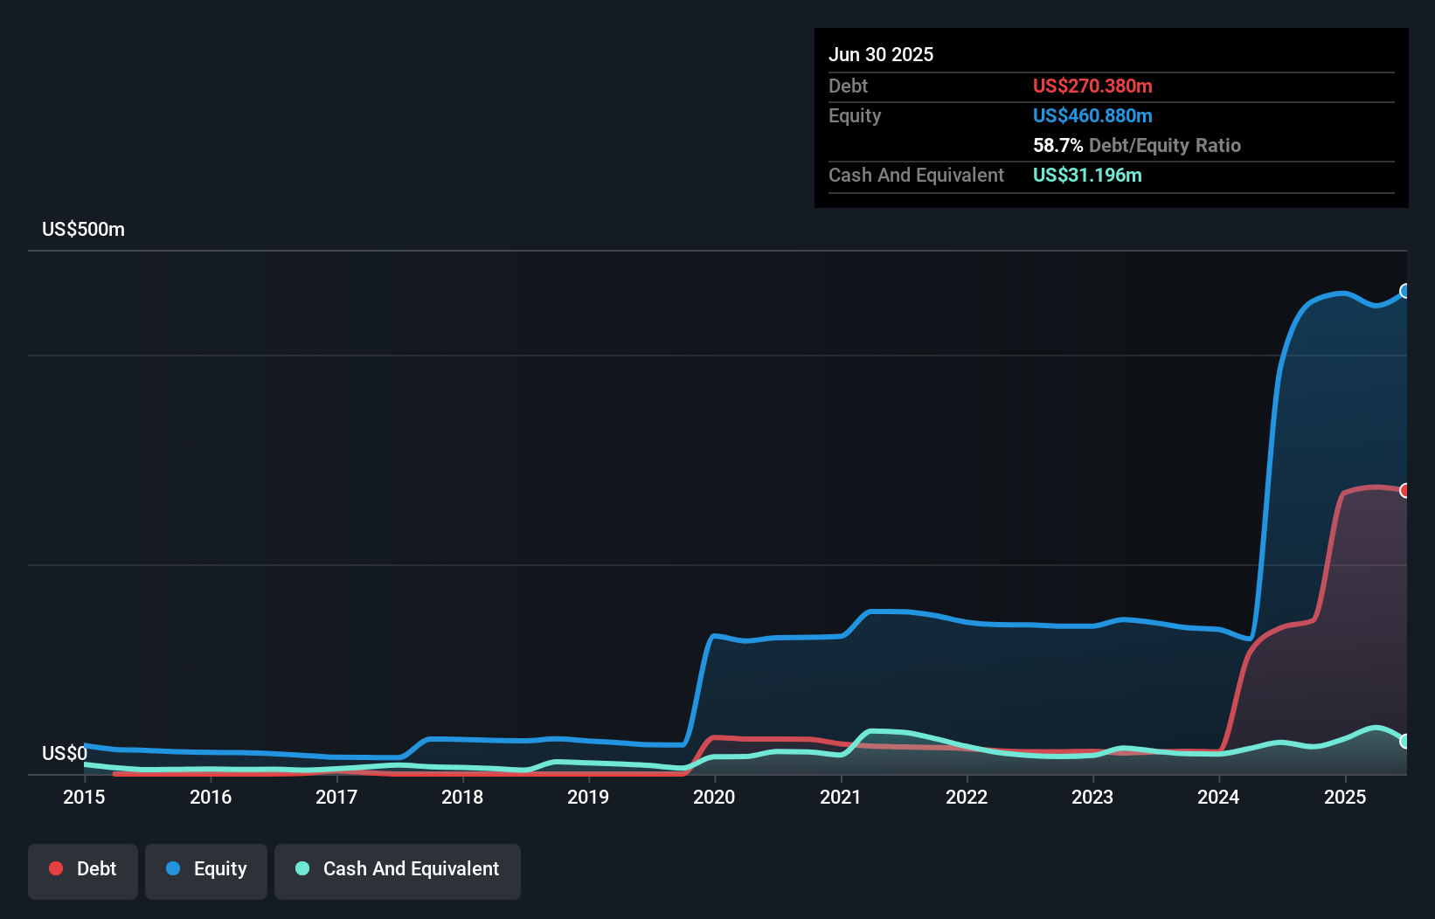1435x919 pixels.
Task: Click the US$270.380m Debt value link
Action: tap(1092, 86)
